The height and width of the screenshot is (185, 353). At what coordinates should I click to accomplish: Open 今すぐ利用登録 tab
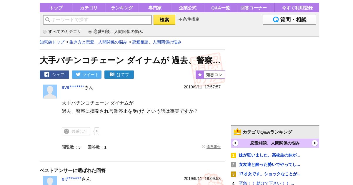[297, 8]
